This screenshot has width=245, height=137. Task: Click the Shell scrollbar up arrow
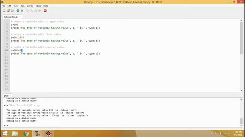coord(241,99)
